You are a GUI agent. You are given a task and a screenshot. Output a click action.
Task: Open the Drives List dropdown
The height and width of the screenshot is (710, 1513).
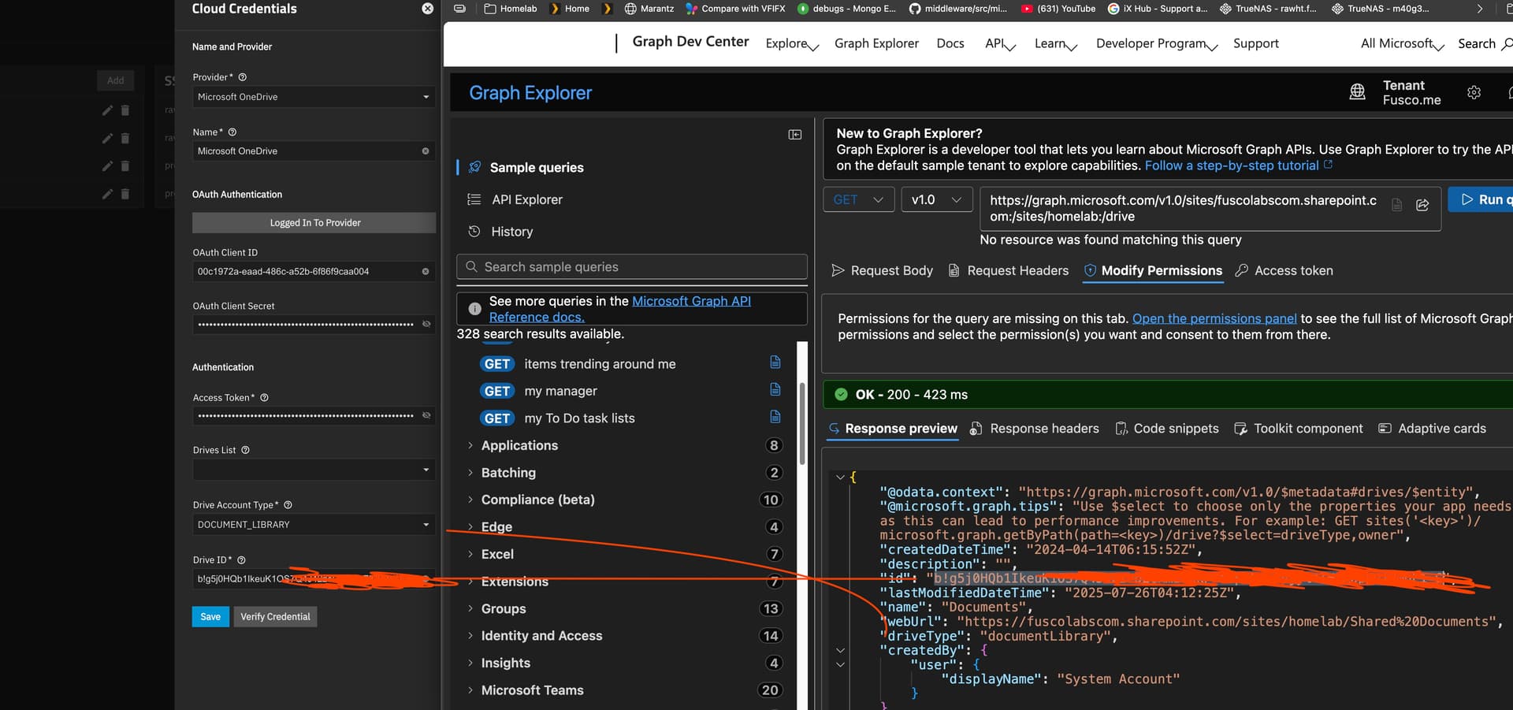click(314, 470)
